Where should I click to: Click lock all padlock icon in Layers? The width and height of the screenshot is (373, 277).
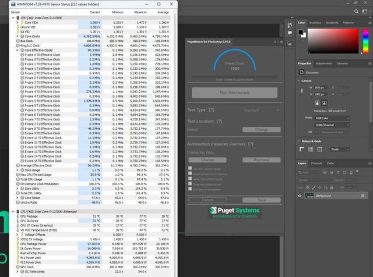pyautogui.click(x=332, y=188)
